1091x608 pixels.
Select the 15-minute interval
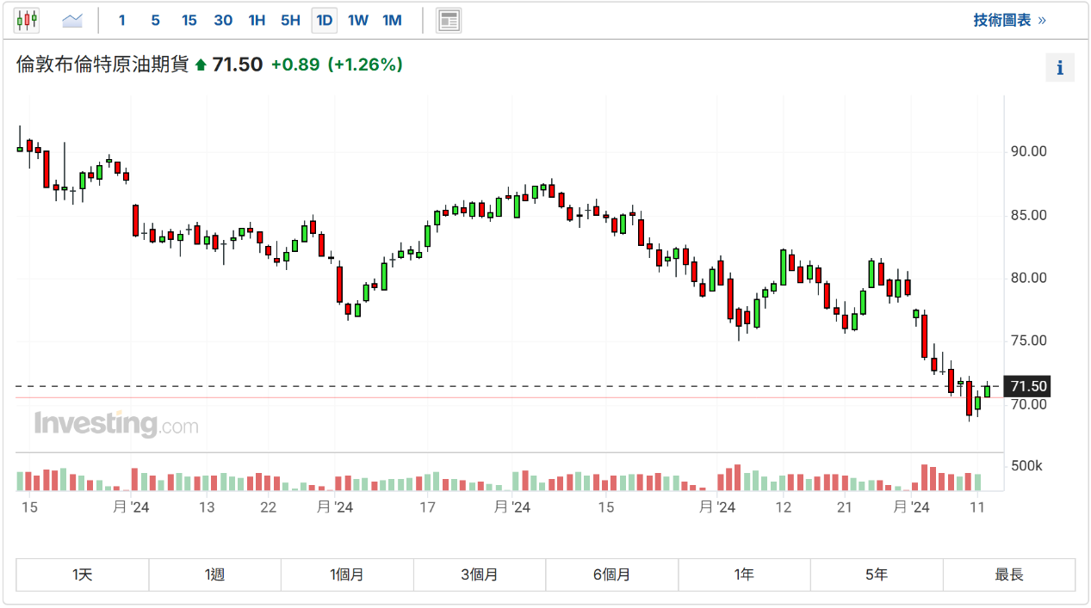(189, 20)
